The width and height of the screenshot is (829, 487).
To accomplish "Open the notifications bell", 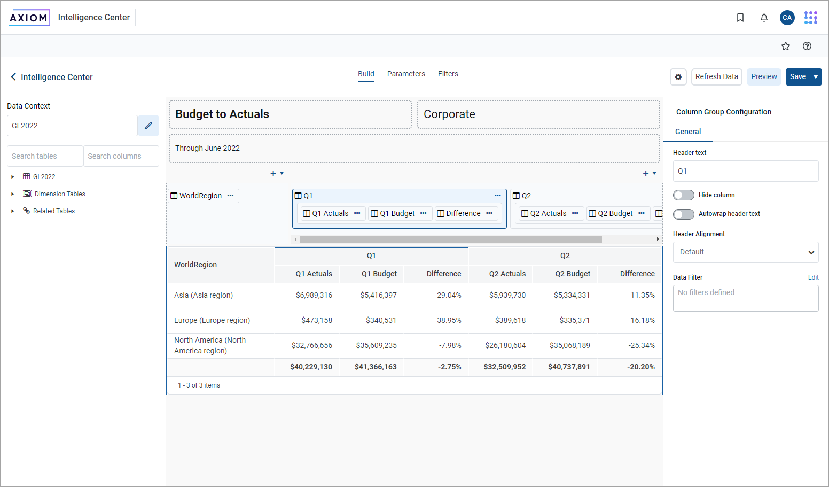I will coord(764,18).
